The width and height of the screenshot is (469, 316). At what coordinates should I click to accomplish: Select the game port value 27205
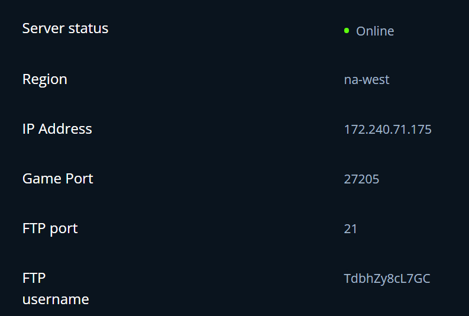(x=361, y=179)
